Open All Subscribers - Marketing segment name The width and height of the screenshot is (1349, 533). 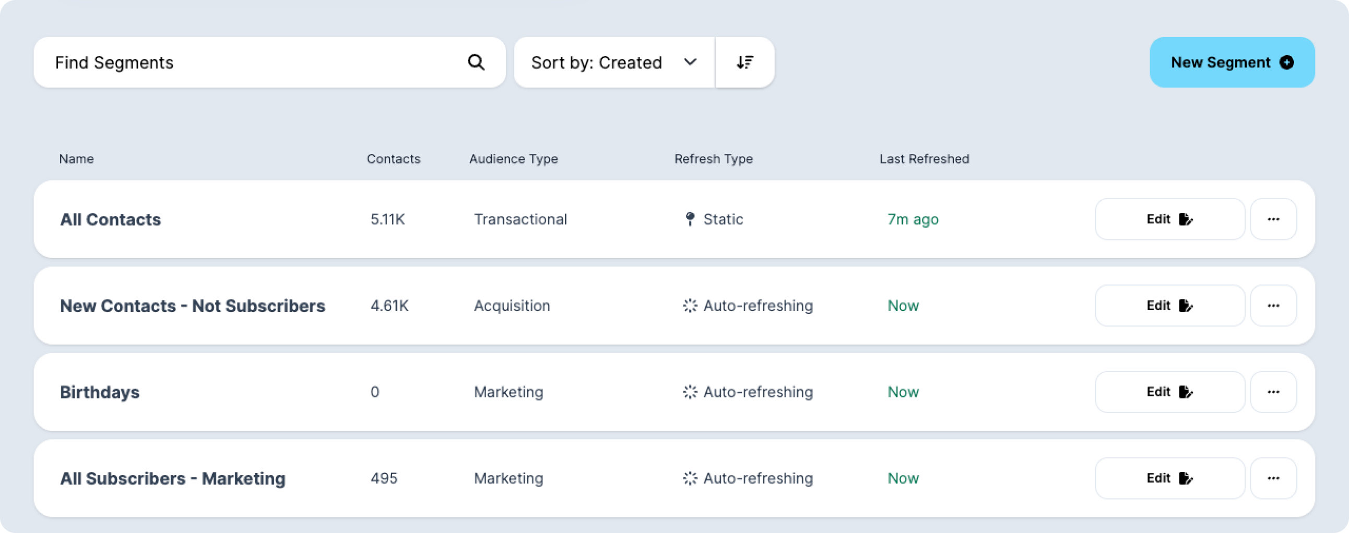point(172,478)
